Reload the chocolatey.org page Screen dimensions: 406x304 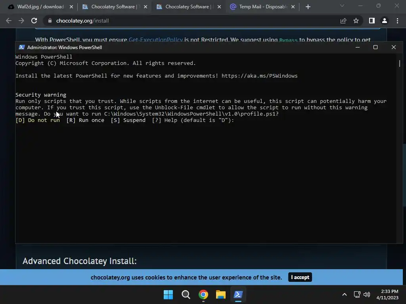pos(34,21)
